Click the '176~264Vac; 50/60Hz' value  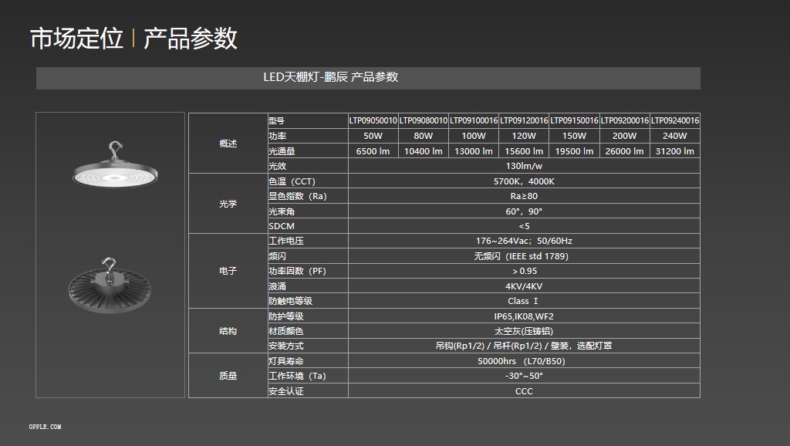coord(524,241)
